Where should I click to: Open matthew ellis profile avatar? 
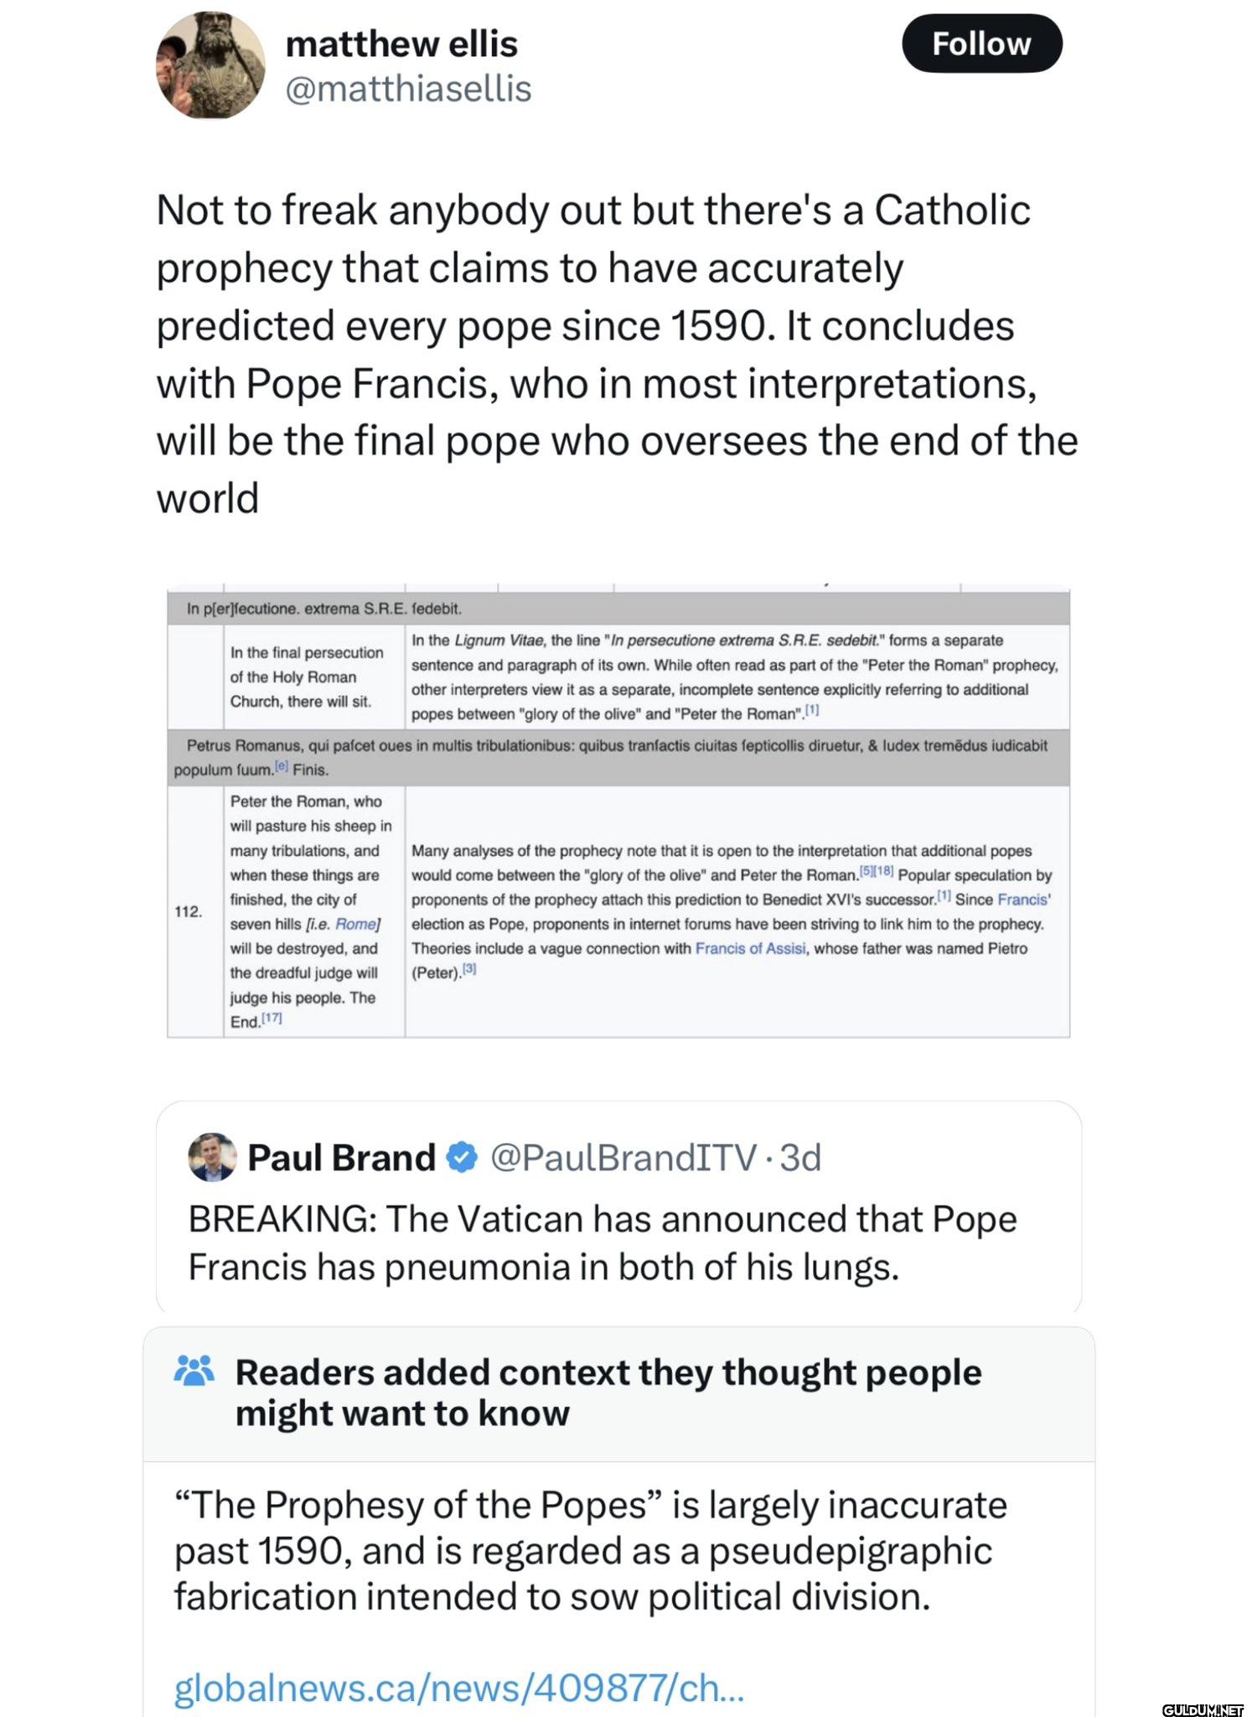click(210, 65)
